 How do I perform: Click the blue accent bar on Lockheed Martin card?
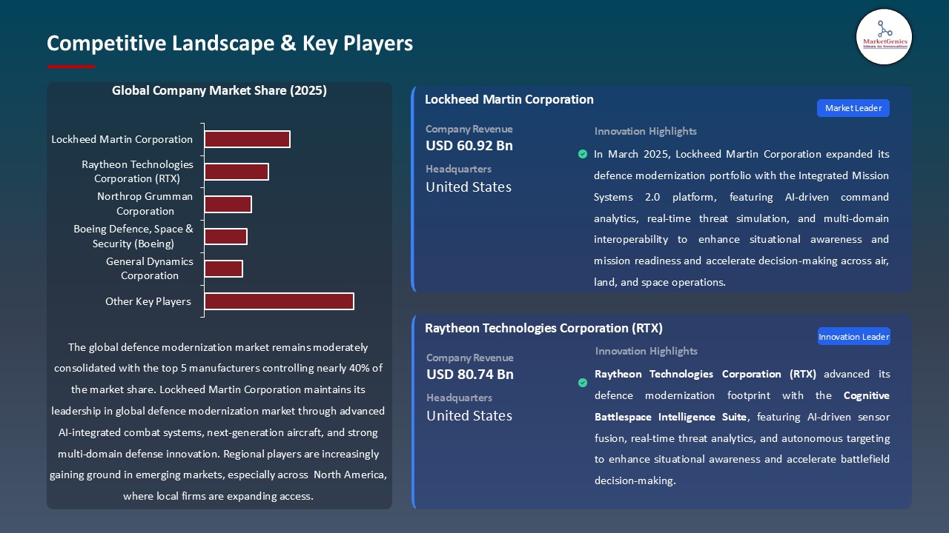click(x=413, y=189)
